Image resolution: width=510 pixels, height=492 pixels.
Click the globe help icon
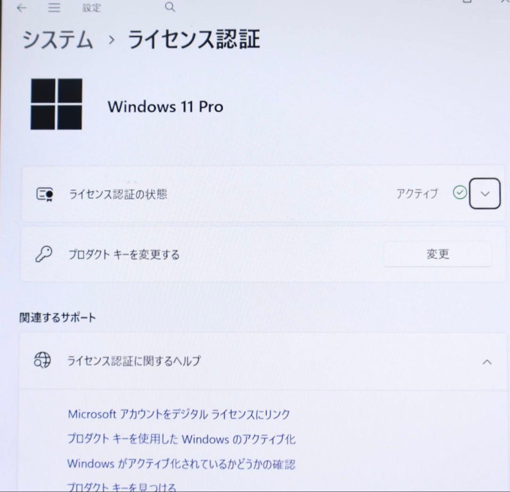(x=42, y=360)
